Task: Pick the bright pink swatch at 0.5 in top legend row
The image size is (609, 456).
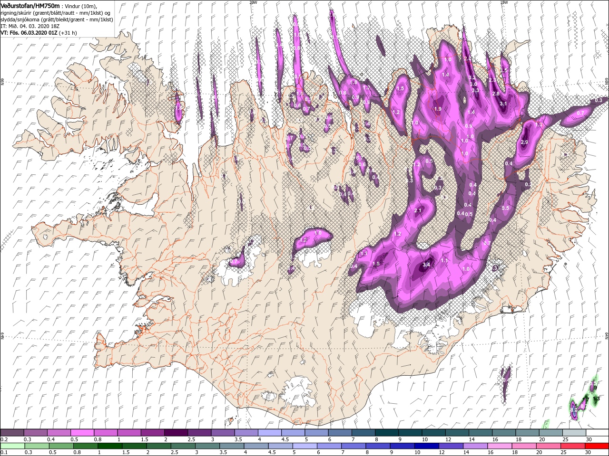Action: (x=82, y=433)
